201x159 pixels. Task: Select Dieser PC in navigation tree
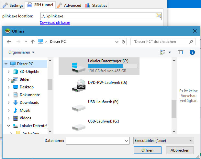tap(25, 64)
